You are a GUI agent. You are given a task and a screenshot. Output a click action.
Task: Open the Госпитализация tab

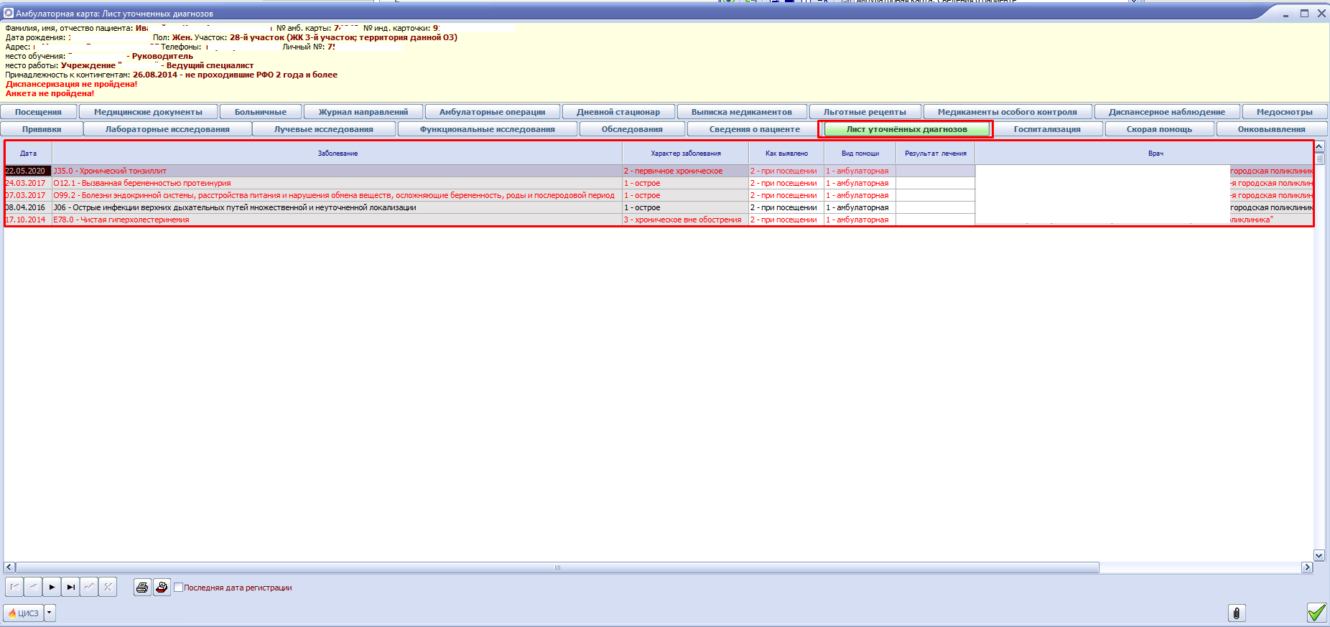click(x=1046, y=129)
